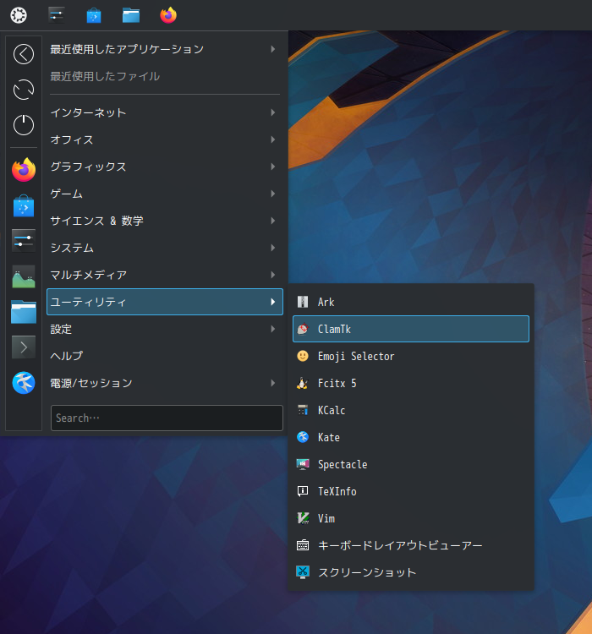The width and height of the screenshot is (592, 634).
Task: Click the 設定 label in the menu
Action: coord(61,329)
